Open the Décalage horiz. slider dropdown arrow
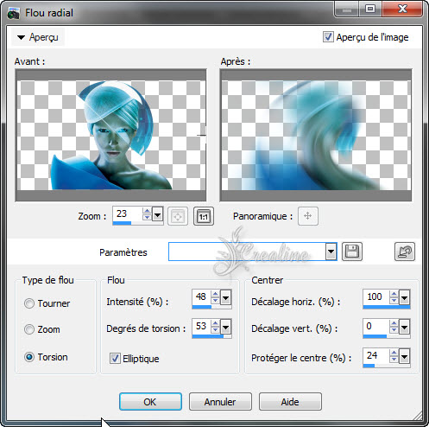429x427 pixels. pos(404,297)
